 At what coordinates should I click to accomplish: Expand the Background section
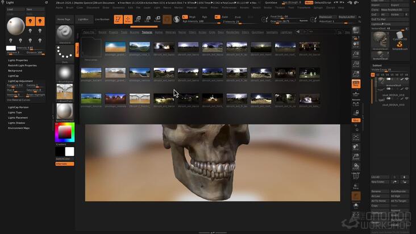pyautogui.click(x=15, y=71)
